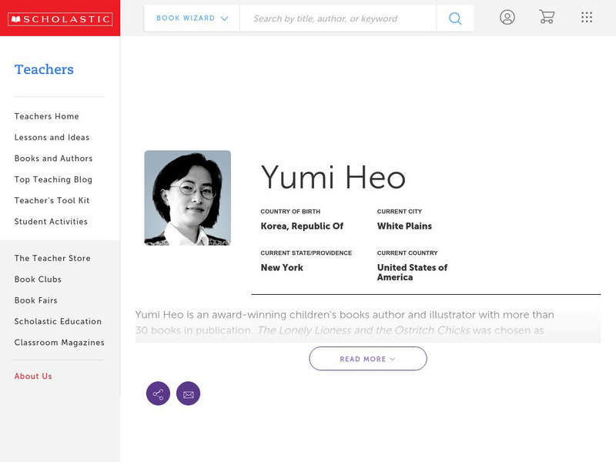
Task: Click the search magnifier icon
Action: pos(455,18)
